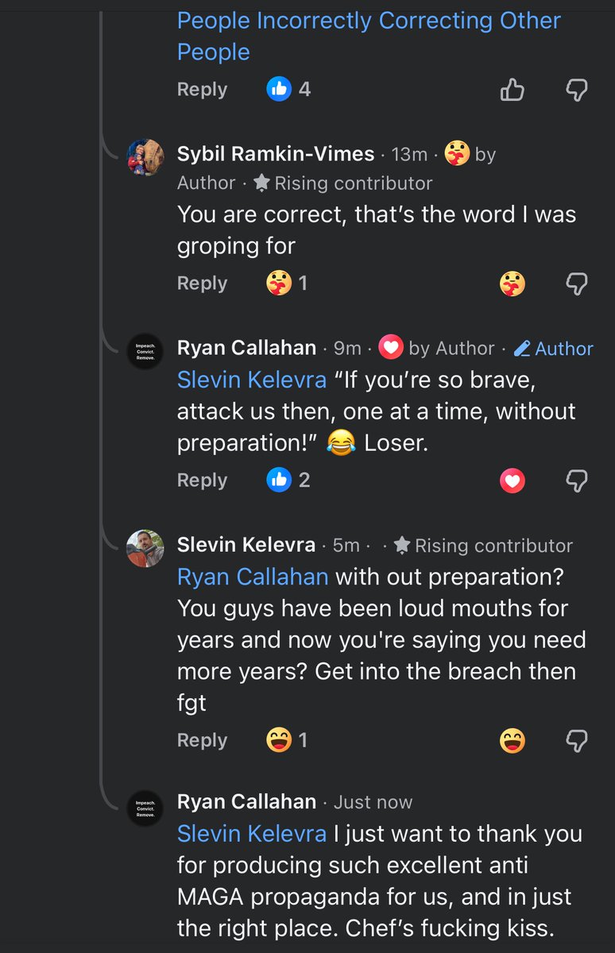
Task: Reply to Slevin Kelevra's comment
Action: pyautogui.click(x=202, y=740)
